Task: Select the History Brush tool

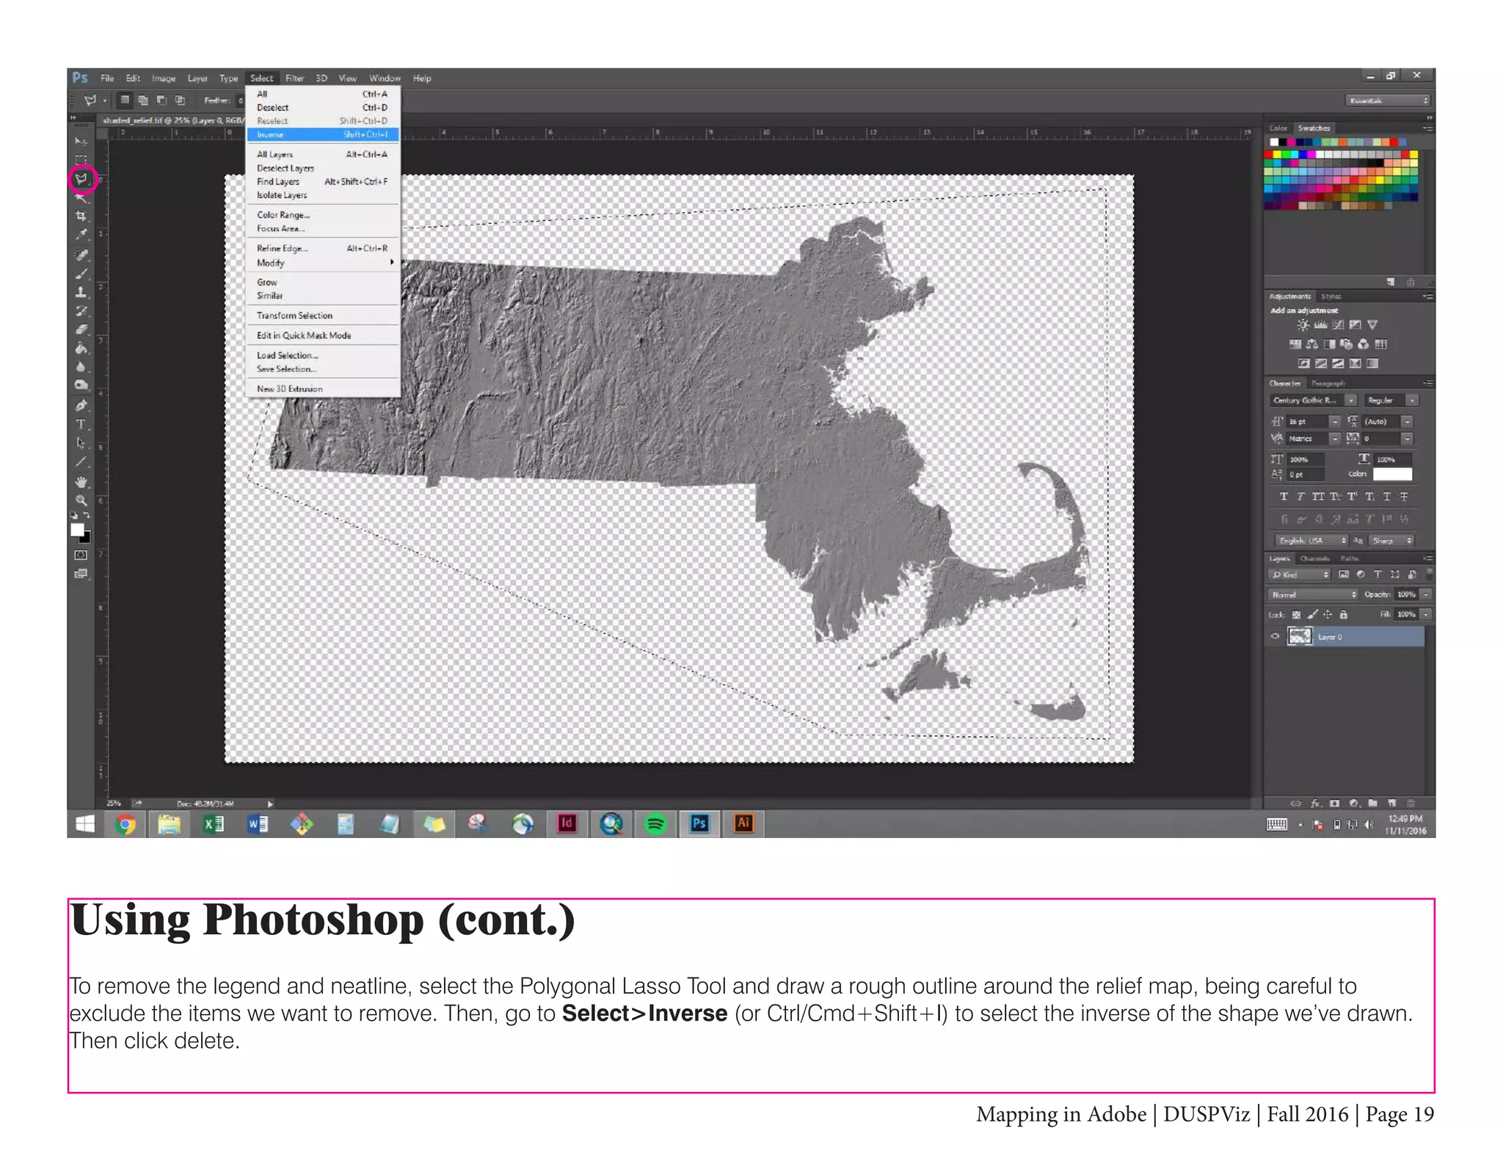Action: (81, 310)
